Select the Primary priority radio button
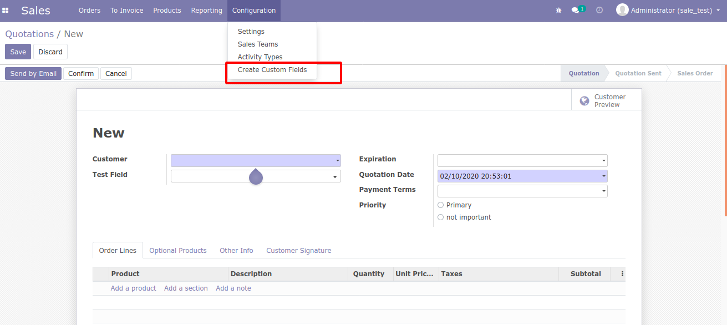Screen dimensions: 727x325 pyautogui.click(x=441, y=205)
